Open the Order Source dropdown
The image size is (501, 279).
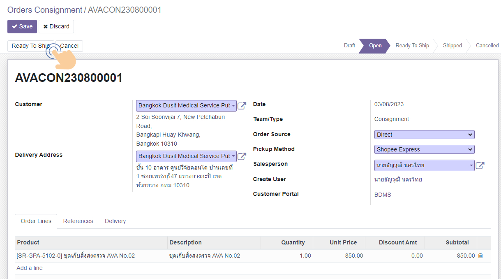[x=424, y=135]
